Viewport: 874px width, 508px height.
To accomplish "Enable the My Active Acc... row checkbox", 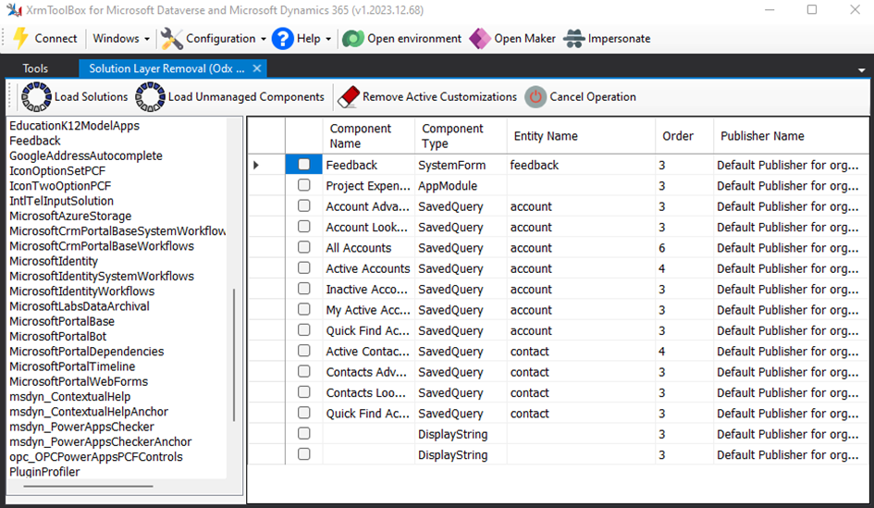I will tap(303, 309).
